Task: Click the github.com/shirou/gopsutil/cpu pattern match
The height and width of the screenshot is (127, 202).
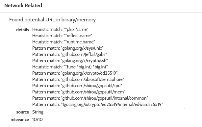Action: tap(77, 86)
